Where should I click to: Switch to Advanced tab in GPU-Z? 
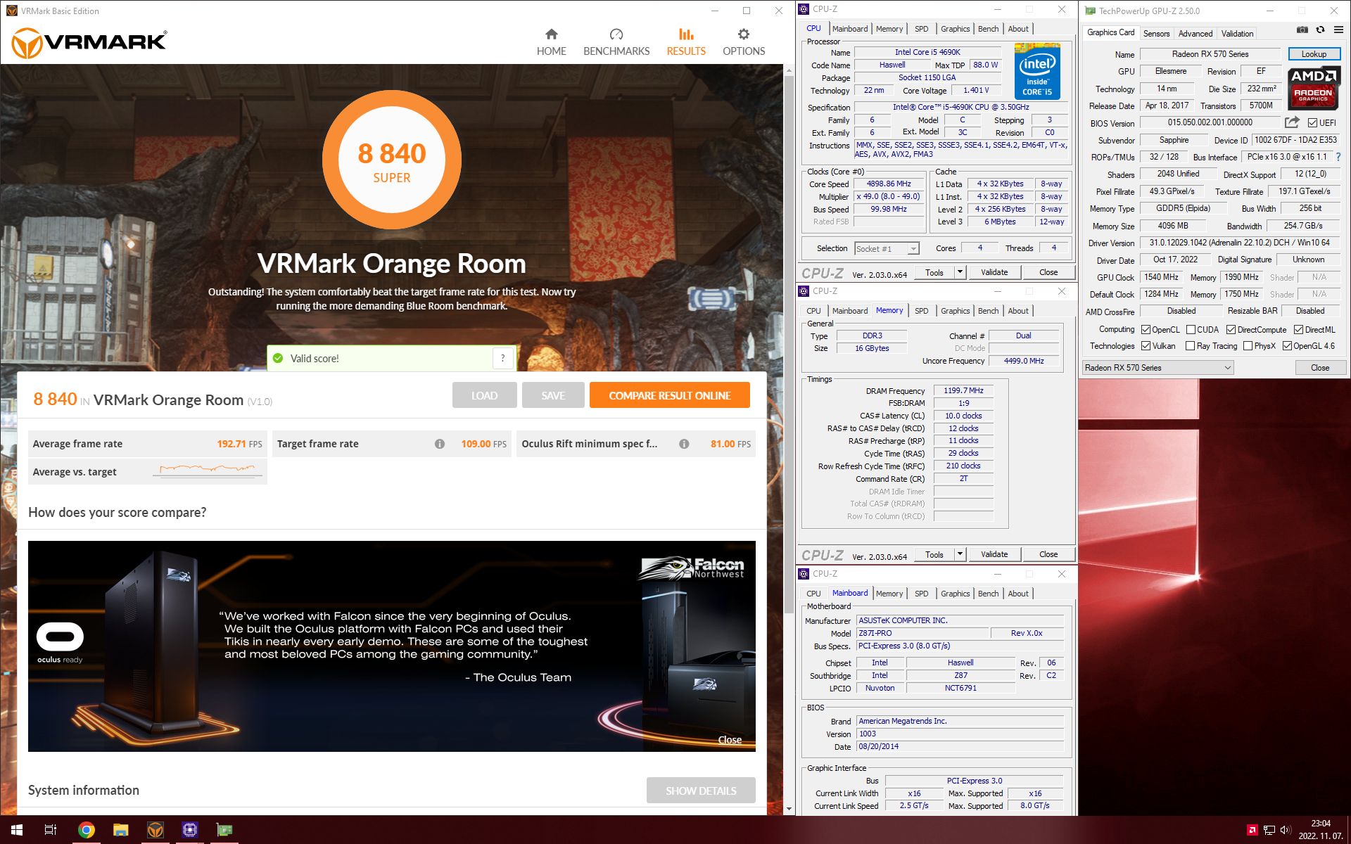(x=1195, y=34)
